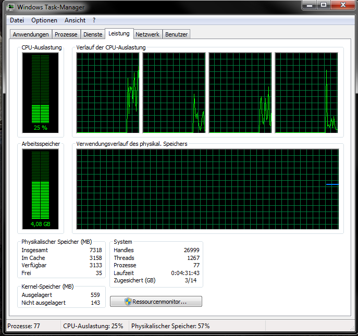Click the Physikalischer Speicher (MB) group label
The image size is (358, 336).
tap(57, 242)
